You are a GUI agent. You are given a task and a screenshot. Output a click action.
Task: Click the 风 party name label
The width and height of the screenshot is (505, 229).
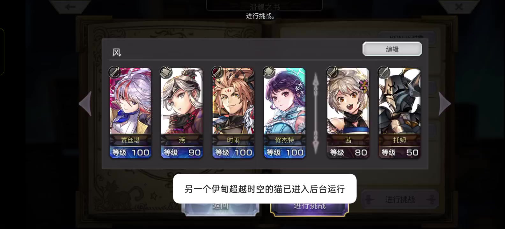pos(117,52)
